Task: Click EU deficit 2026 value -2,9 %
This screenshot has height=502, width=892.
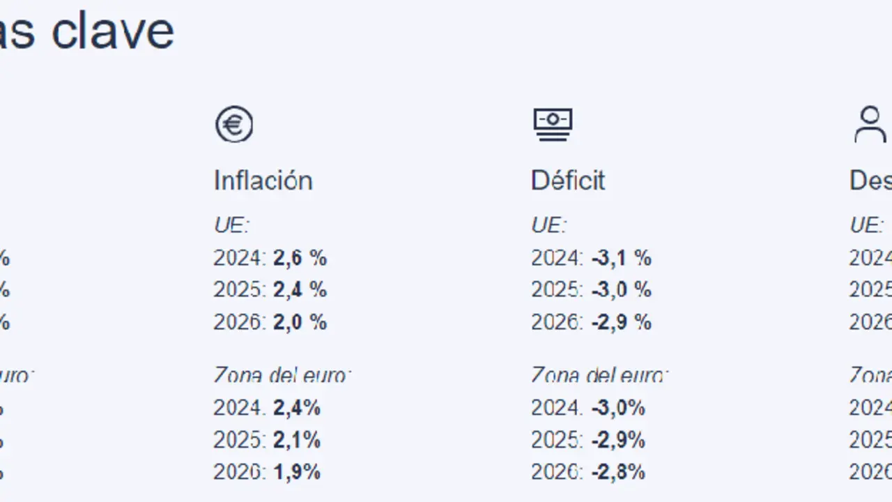Action: pyautogui.click(x=621, y=323)
